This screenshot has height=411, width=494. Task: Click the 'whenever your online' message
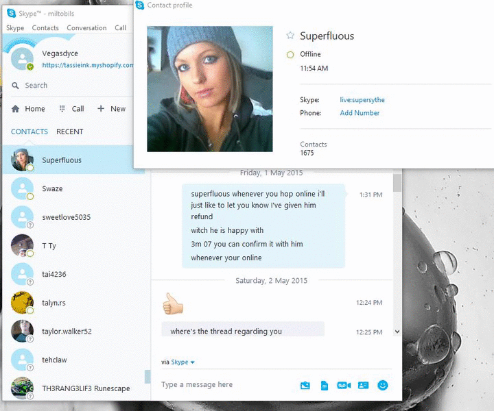tap(226, 258)
